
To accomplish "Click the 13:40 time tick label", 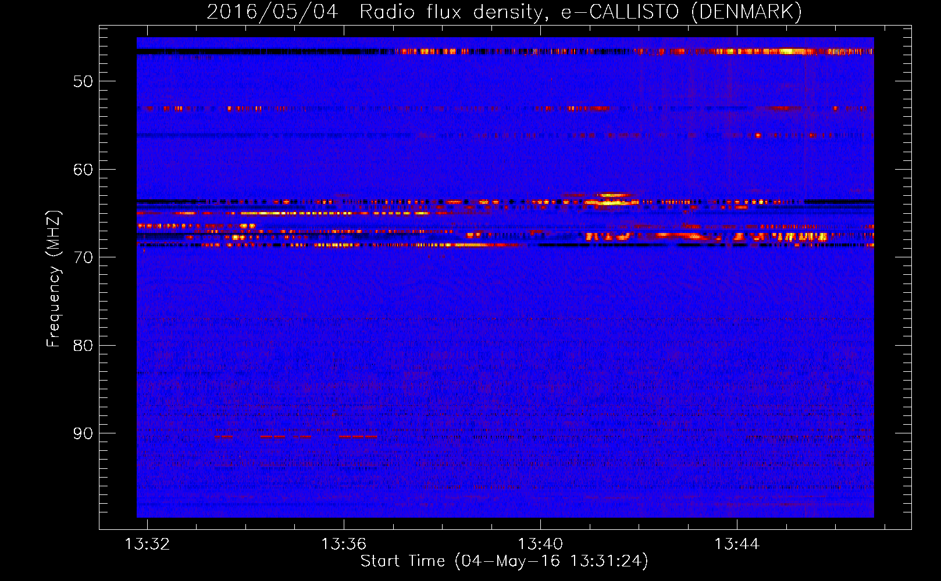I will (x=540, y=544).
